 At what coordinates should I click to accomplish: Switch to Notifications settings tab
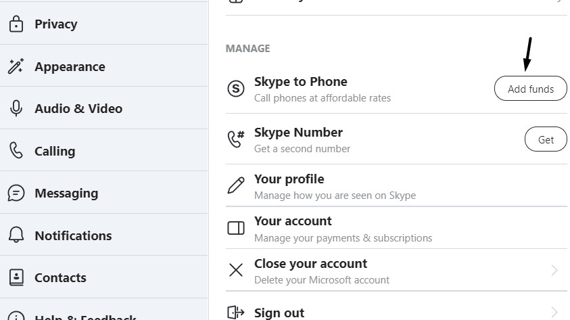coord(73,235)
